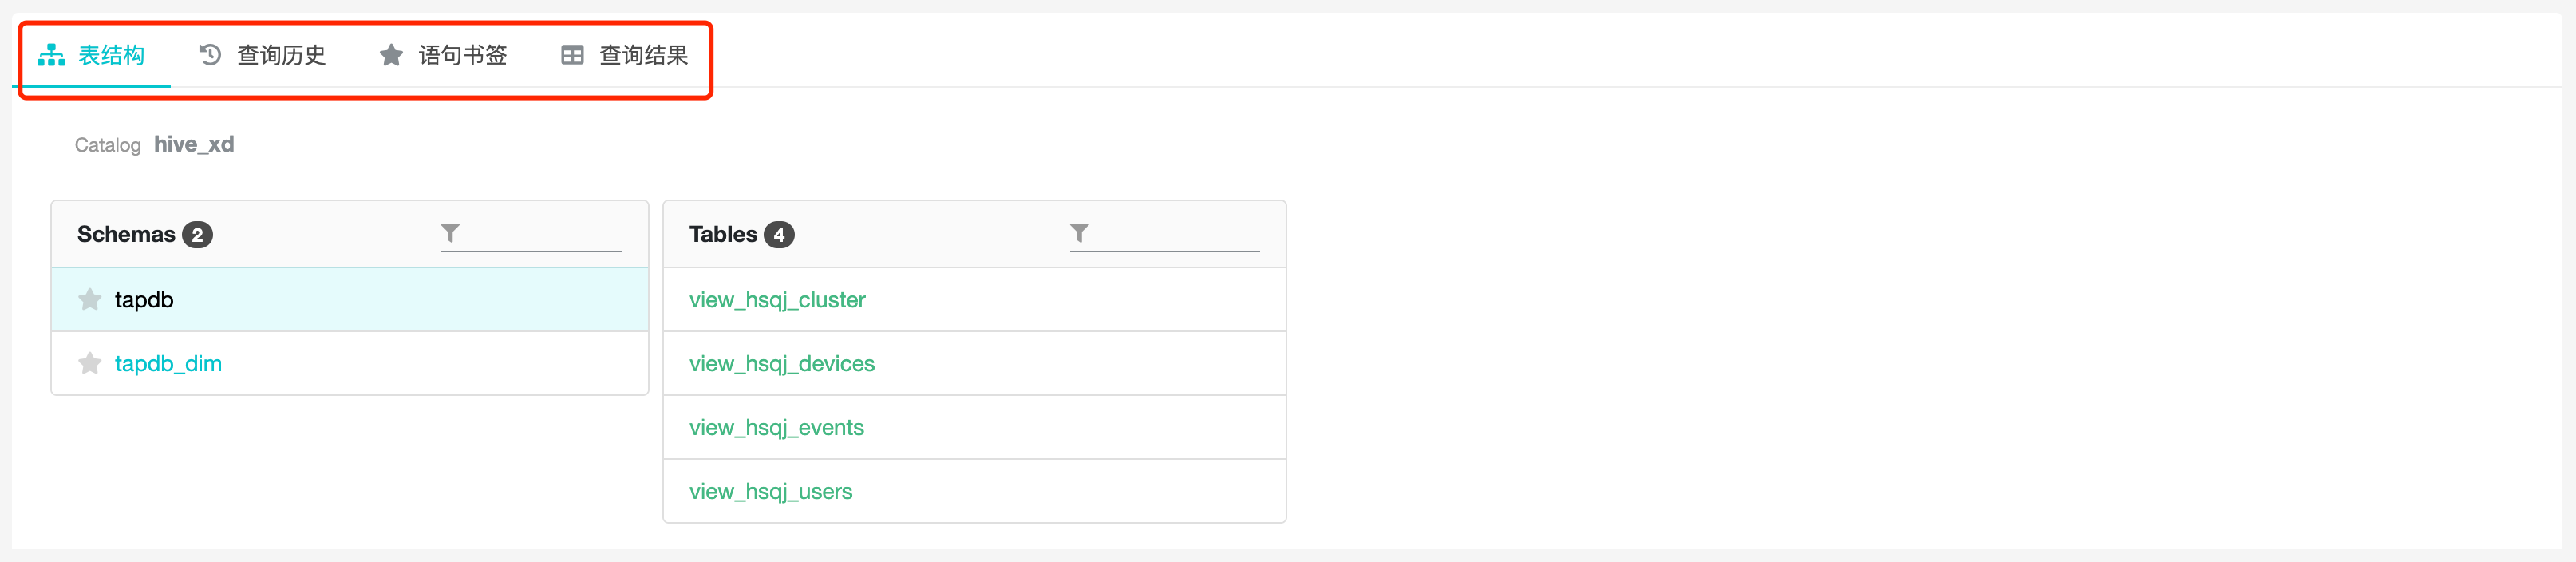Viewport: 2576px width, 562px height.
Task: Click the Tables filter funnel icon
Action: 1079,233
